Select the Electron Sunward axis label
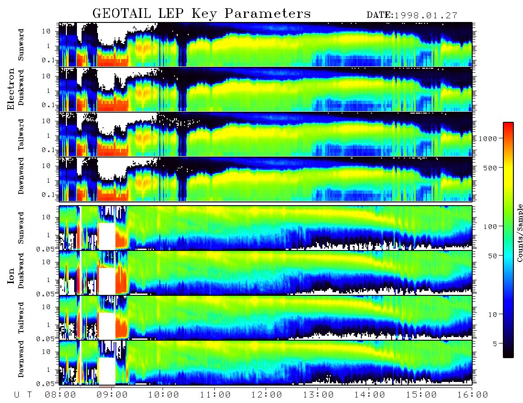The width and height of the screenshot is (523, 403). pyautogui.click(x=21, y=45)
